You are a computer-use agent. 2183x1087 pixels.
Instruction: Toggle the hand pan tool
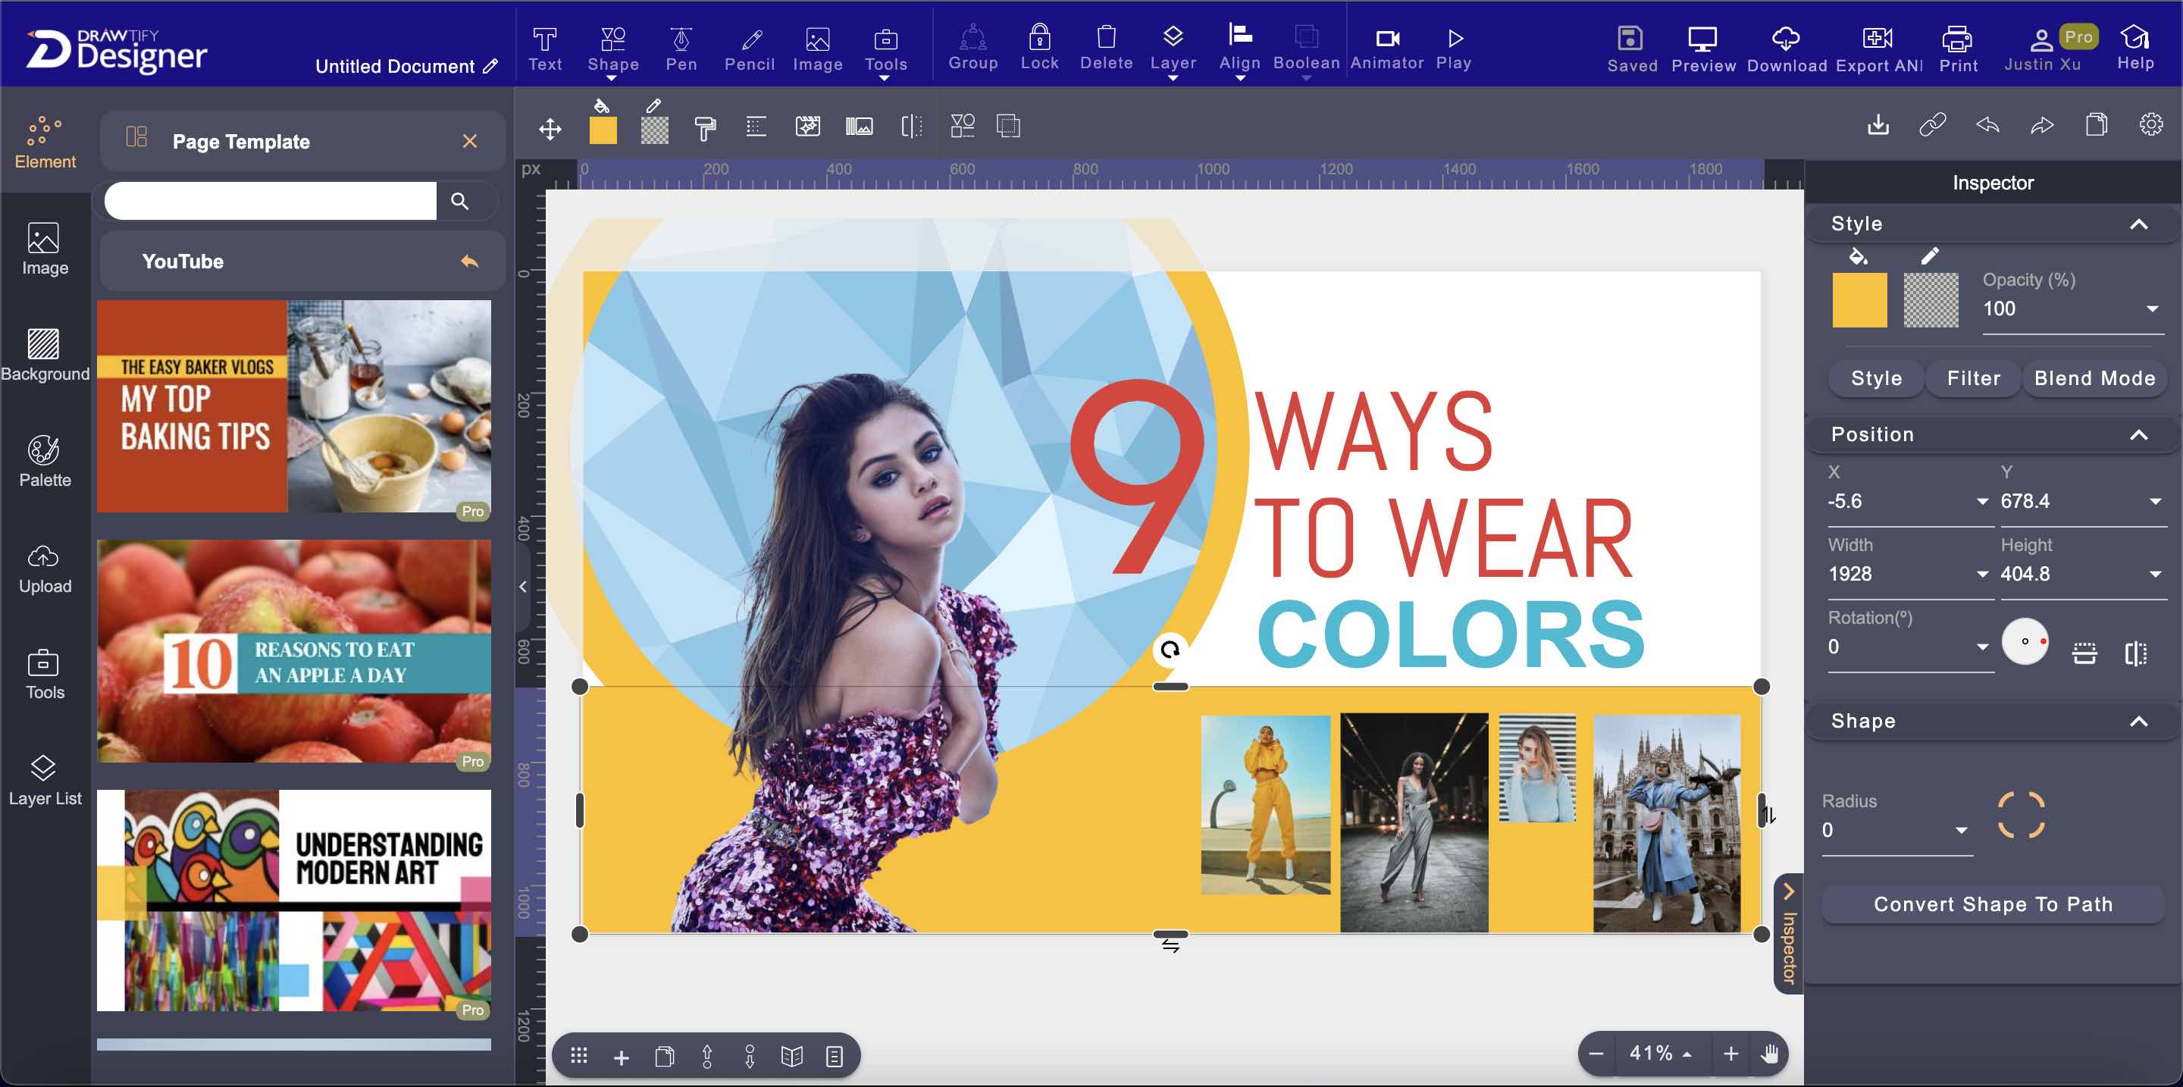click(1769, 1054)
